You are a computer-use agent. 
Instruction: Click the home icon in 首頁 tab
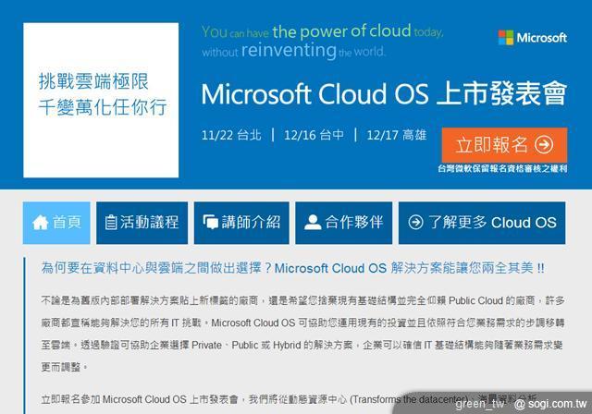(40, 223)
